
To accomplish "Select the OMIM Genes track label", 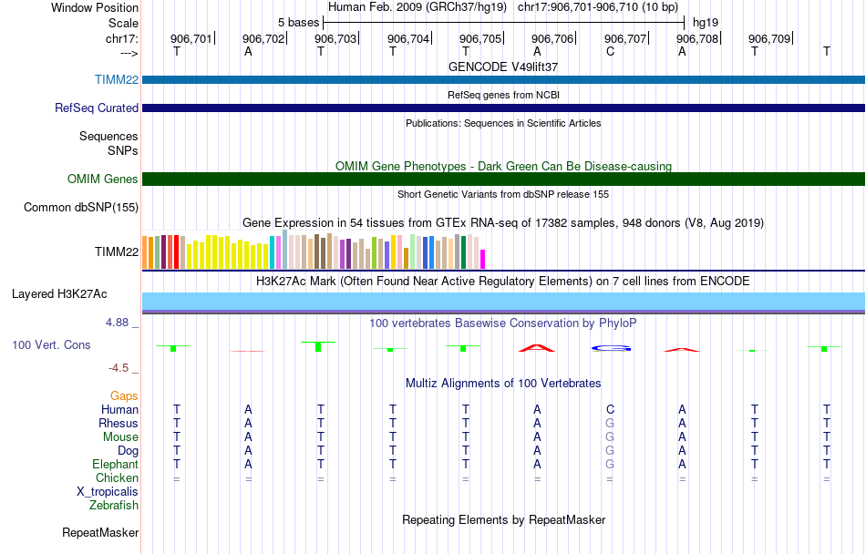I will pos(102,179).
